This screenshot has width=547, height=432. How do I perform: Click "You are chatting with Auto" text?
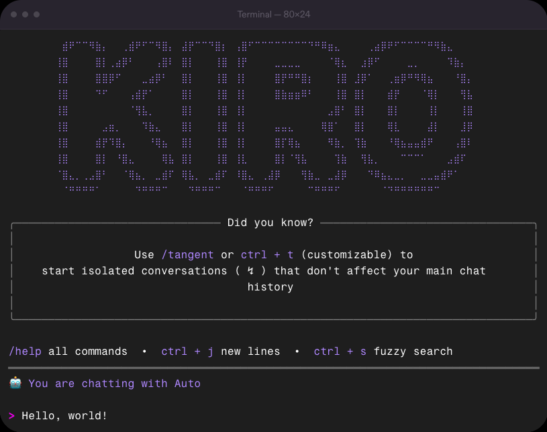point(114,384)
